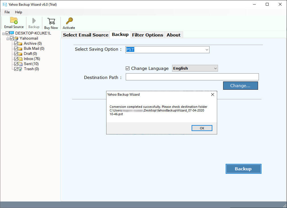
Task: Open the Help menu
Action: coord(18,12)
